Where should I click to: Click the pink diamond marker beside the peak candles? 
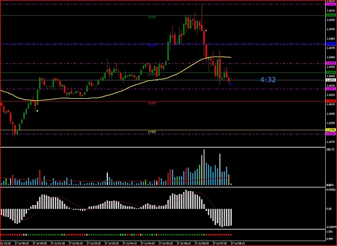[x=206, y=31]
